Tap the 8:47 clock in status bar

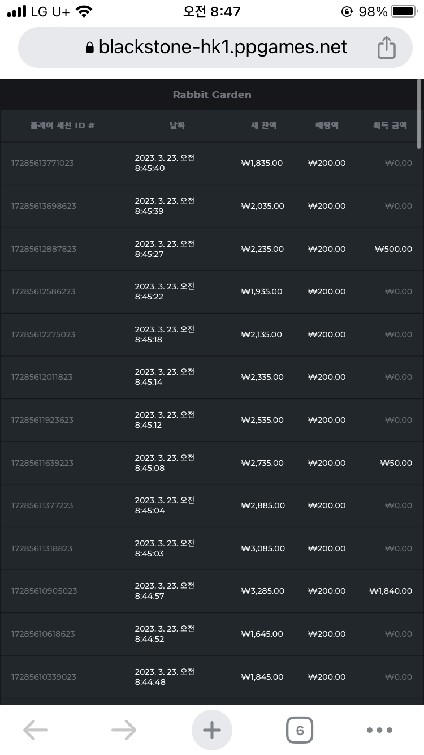point(212,12)
